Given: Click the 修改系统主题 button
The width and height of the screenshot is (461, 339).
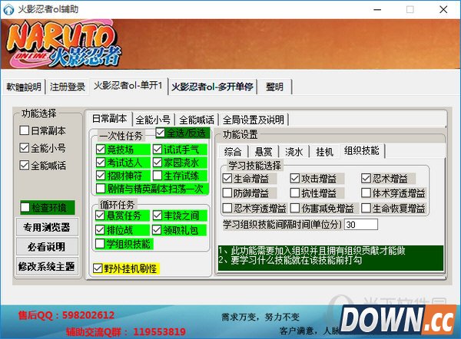Looking at the screenshot, I should pyautogui.click(x=47, y=266).
